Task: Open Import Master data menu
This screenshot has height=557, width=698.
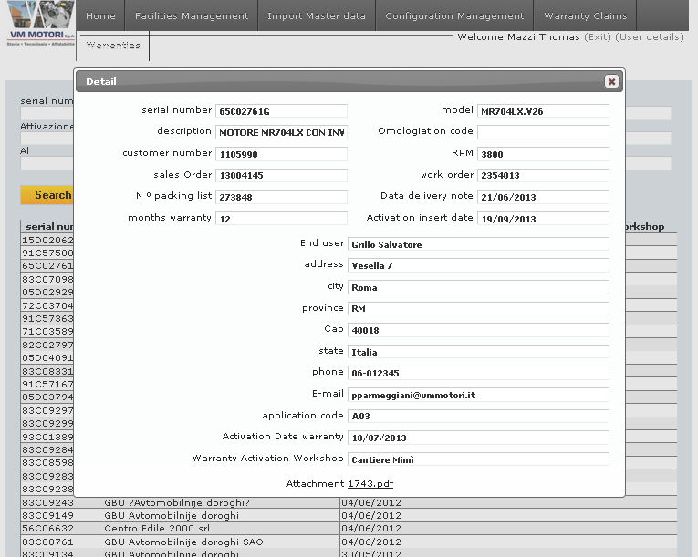Action: coord(317,15)
